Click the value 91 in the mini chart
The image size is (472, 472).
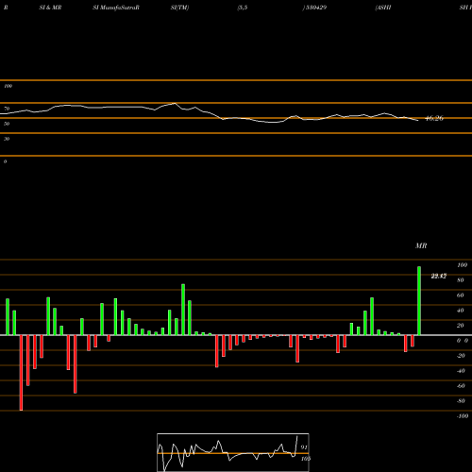[304, 447]
